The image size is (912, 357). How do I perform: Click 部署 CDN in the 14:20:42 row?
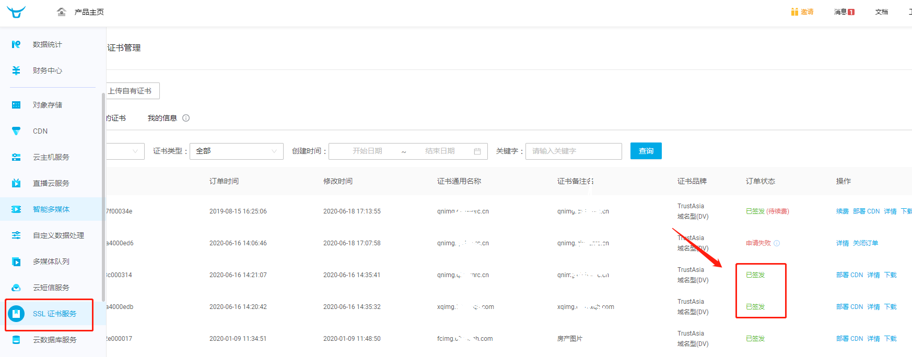[849, 307]
